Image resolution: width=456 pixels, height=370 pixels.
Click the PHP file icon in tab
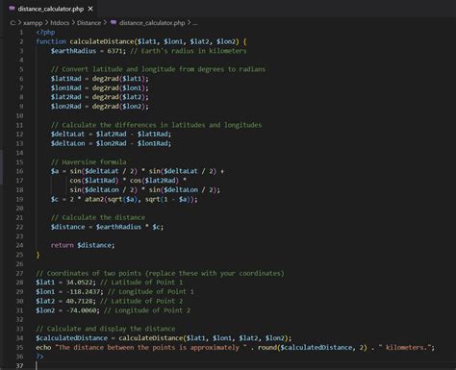pos(12,9)
